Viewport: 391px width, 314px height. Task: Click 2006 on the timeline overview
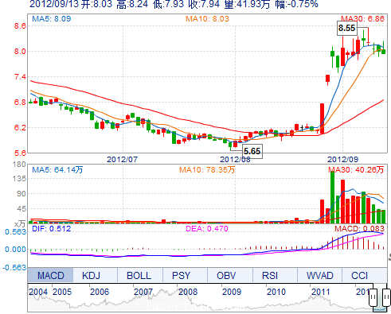tap(100, 292)
